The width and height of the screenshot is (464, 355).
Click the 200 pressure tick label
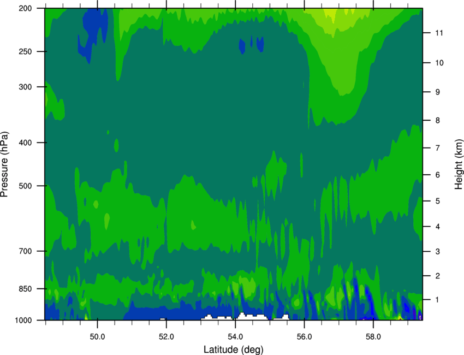(x=25, y=8)
